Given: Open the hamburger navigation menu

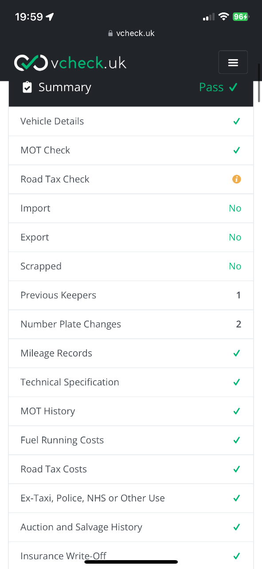Looking at the screenshot, I should 233,62.
